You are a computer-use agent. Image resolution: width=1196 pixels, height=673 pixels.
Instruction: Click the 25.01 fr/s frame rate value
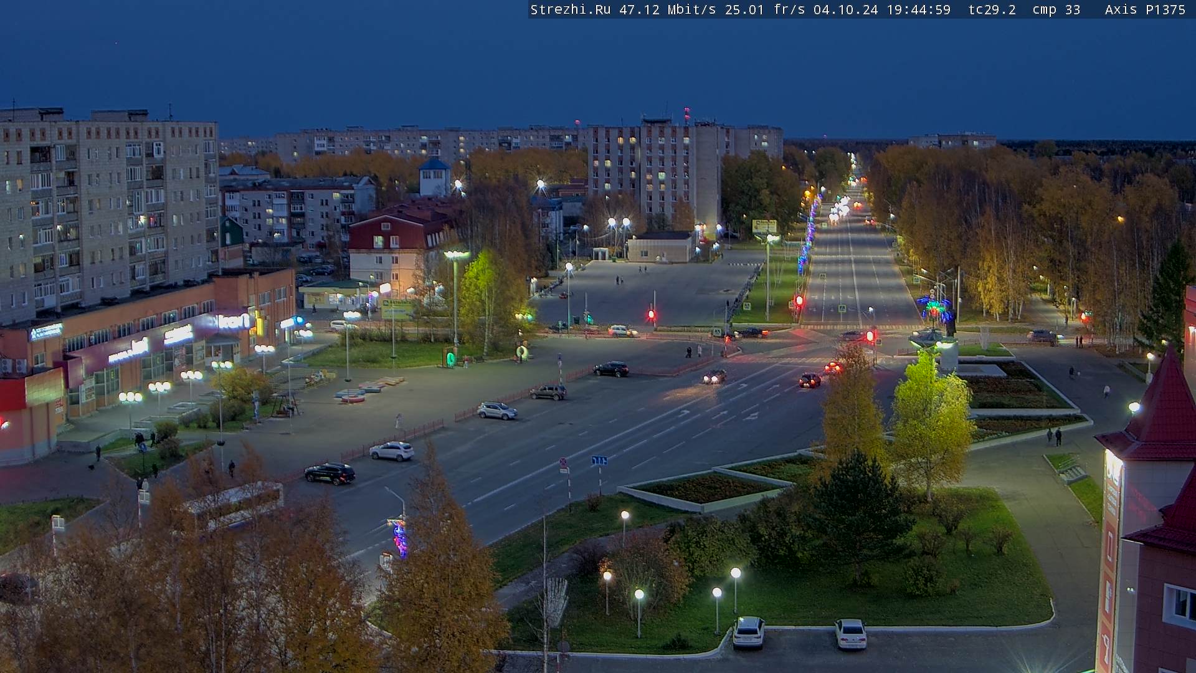click(x=764, y=9)
